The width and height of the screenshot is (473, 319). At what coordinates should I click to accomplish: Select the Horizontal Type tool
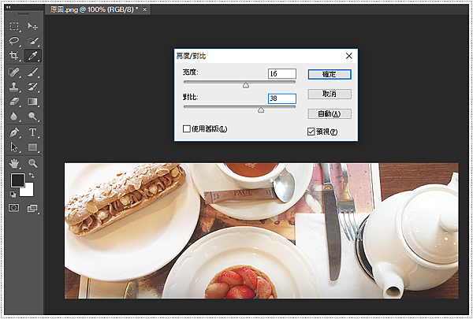pos(32,132)
